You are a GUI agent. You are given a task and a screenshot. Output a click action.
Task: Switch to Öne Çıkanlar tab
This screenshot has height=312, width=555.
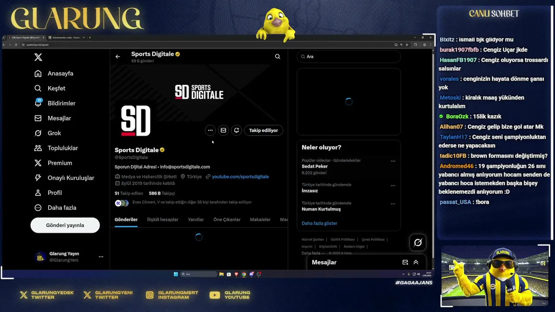tap(227, 220)
